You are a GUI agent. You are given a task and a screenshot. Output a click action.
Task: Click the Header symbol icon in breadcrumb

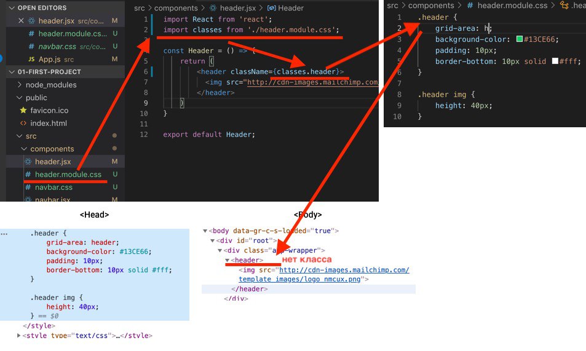pyautogui.click(x=272, y=8)
